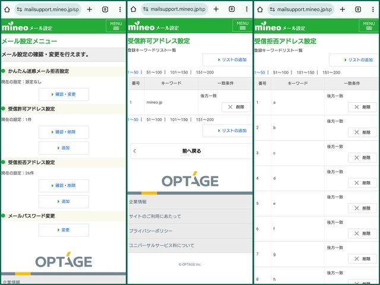
Task: Open サイトのご利用にあたって footer link
Action: [x=156, y=216]
